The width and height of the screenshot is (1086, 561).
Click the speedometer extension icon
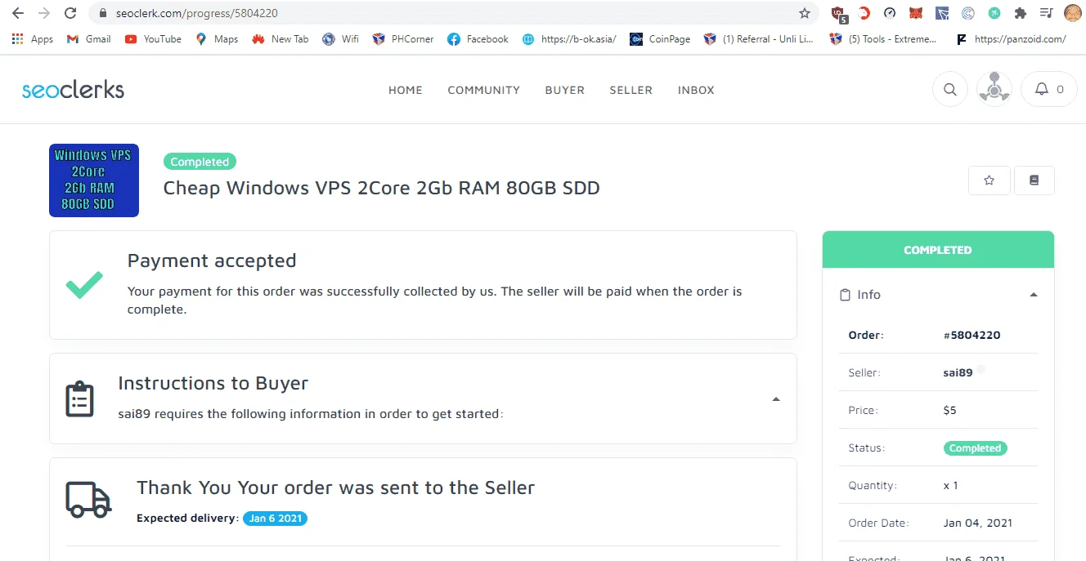pyautogui.click(x=891, y=13)
